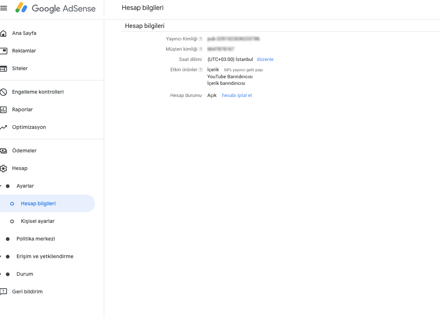Click the Hesap durumu label
This screenshot has height=318, width=441.
tap(186, 95)
